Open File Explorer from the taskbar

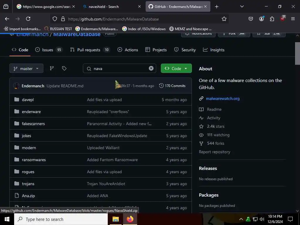pos(115,219)
